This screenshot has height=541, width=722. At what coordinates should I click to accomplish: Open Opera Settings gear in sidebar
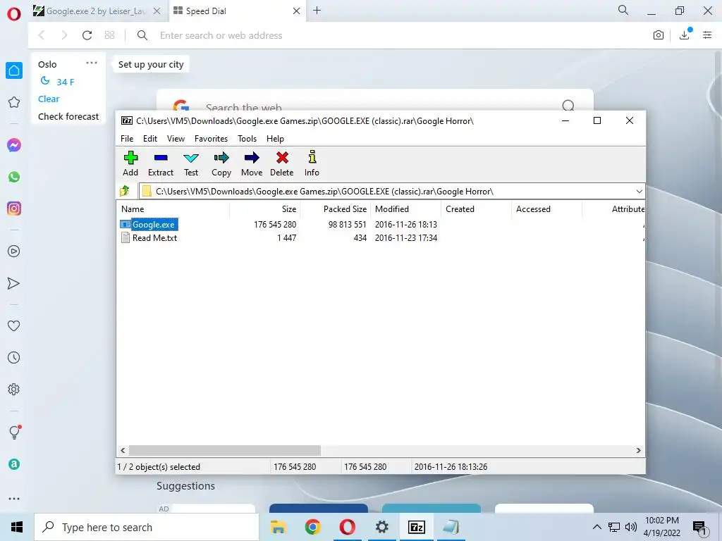[x=14, y=389]
